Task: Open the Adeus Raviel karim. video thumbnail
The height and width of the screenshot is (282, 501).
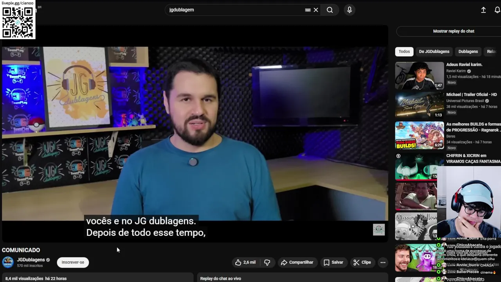Action: click(420, 76)
